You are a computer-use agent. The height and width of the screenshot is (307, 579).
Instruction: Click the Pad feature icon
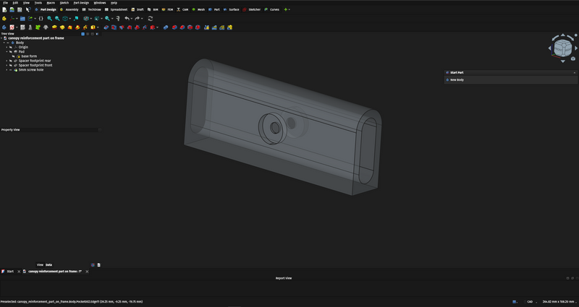point(54,27)
